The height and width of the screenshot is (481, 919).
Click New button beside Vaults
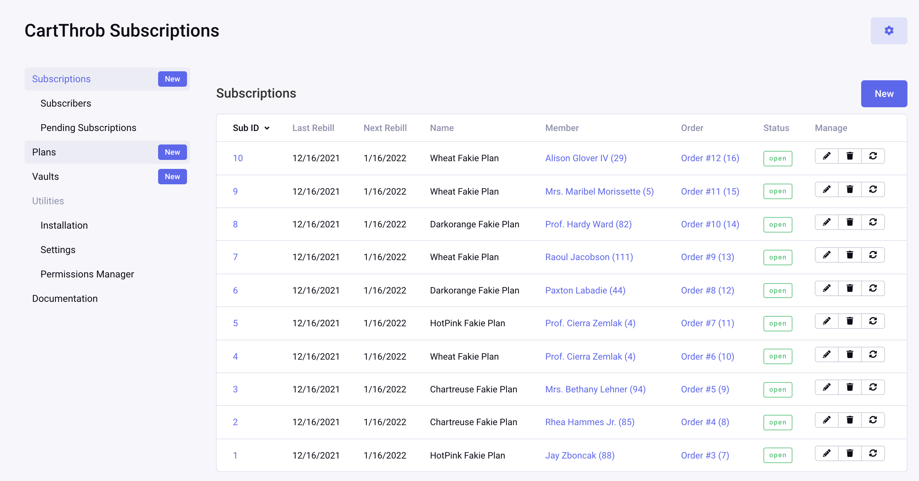tap(172, 177)
